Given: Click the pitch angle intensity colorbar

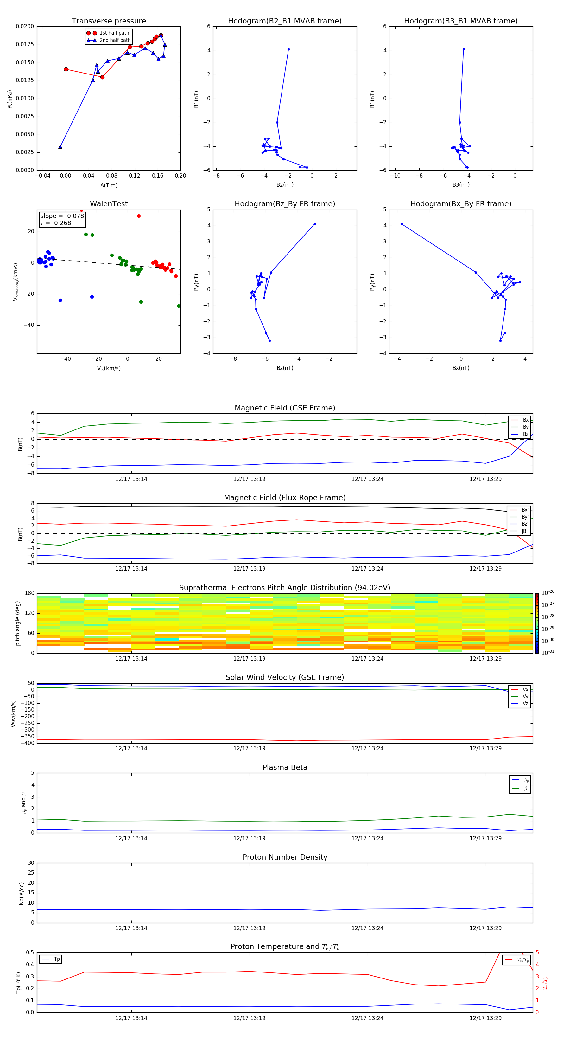Looking at the screenshot, I should (x=537, y=623).
